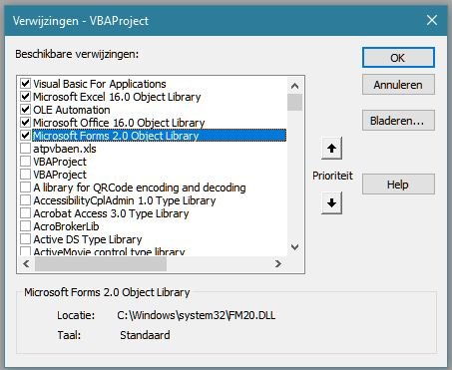Click the vertical scrollbar thumb

tap(294, 102)
